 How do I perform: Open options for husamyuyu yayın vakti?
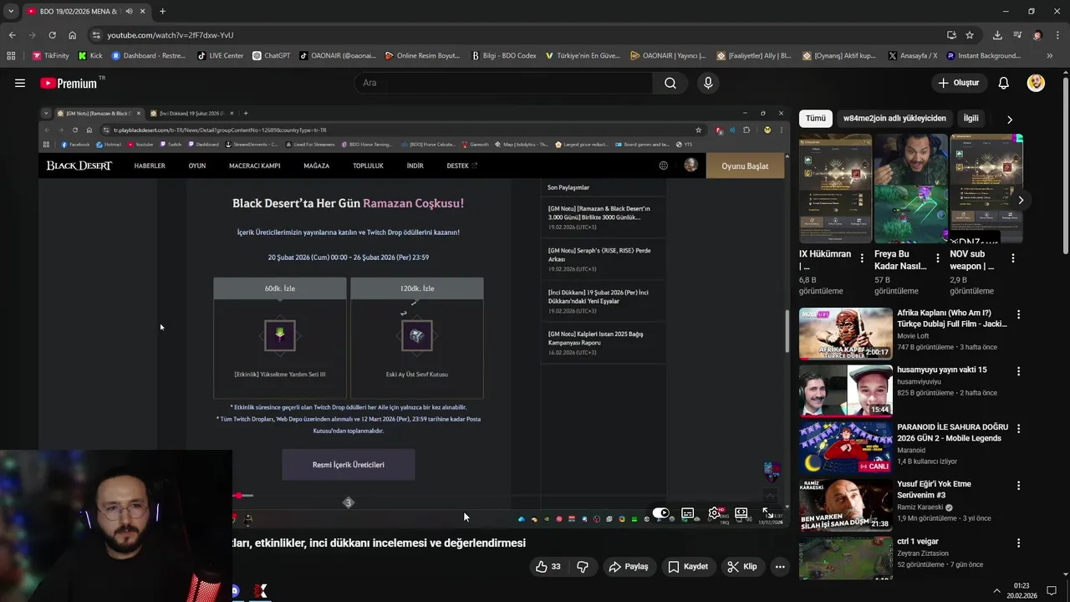click(1018, 371)
